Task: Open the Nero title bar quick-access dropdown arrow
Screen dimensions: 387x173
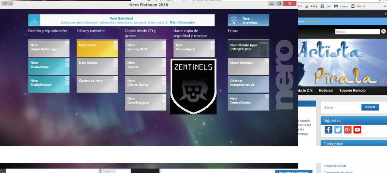Action: [x=11, y=4]
